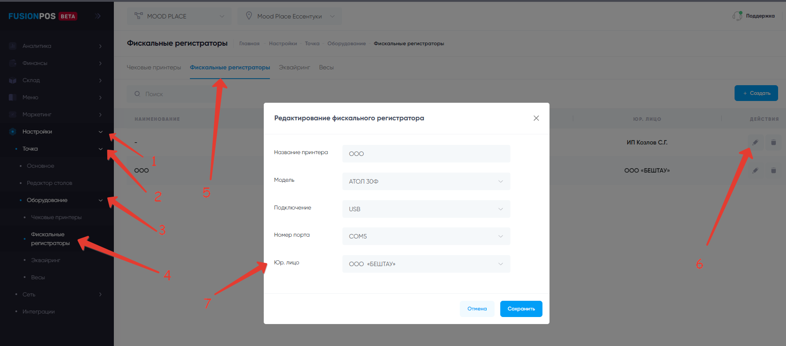Image resolution: width=786 pixels, height=346 pixels.
Task: Go to Настройки breadcrumb
Action: click(x=283, y=43)
